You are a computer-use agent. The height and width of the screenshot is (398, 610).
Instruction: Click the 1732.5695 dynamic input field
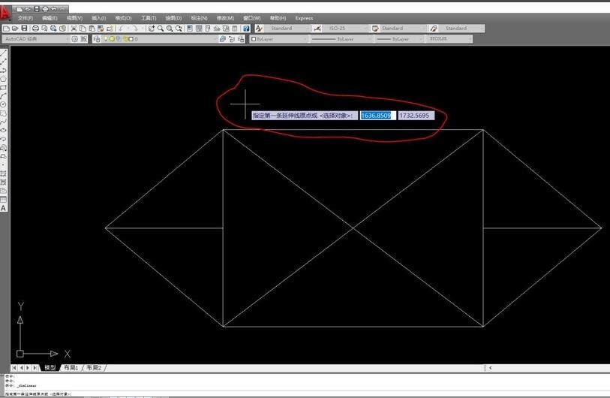pyautogui.click(x=416, y=116)
